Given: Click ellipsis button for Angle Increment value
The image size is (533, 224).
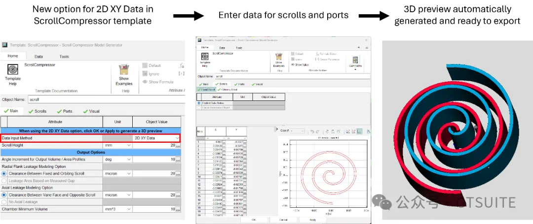Looking at the screenshot, I should click(x=178, y=160).
